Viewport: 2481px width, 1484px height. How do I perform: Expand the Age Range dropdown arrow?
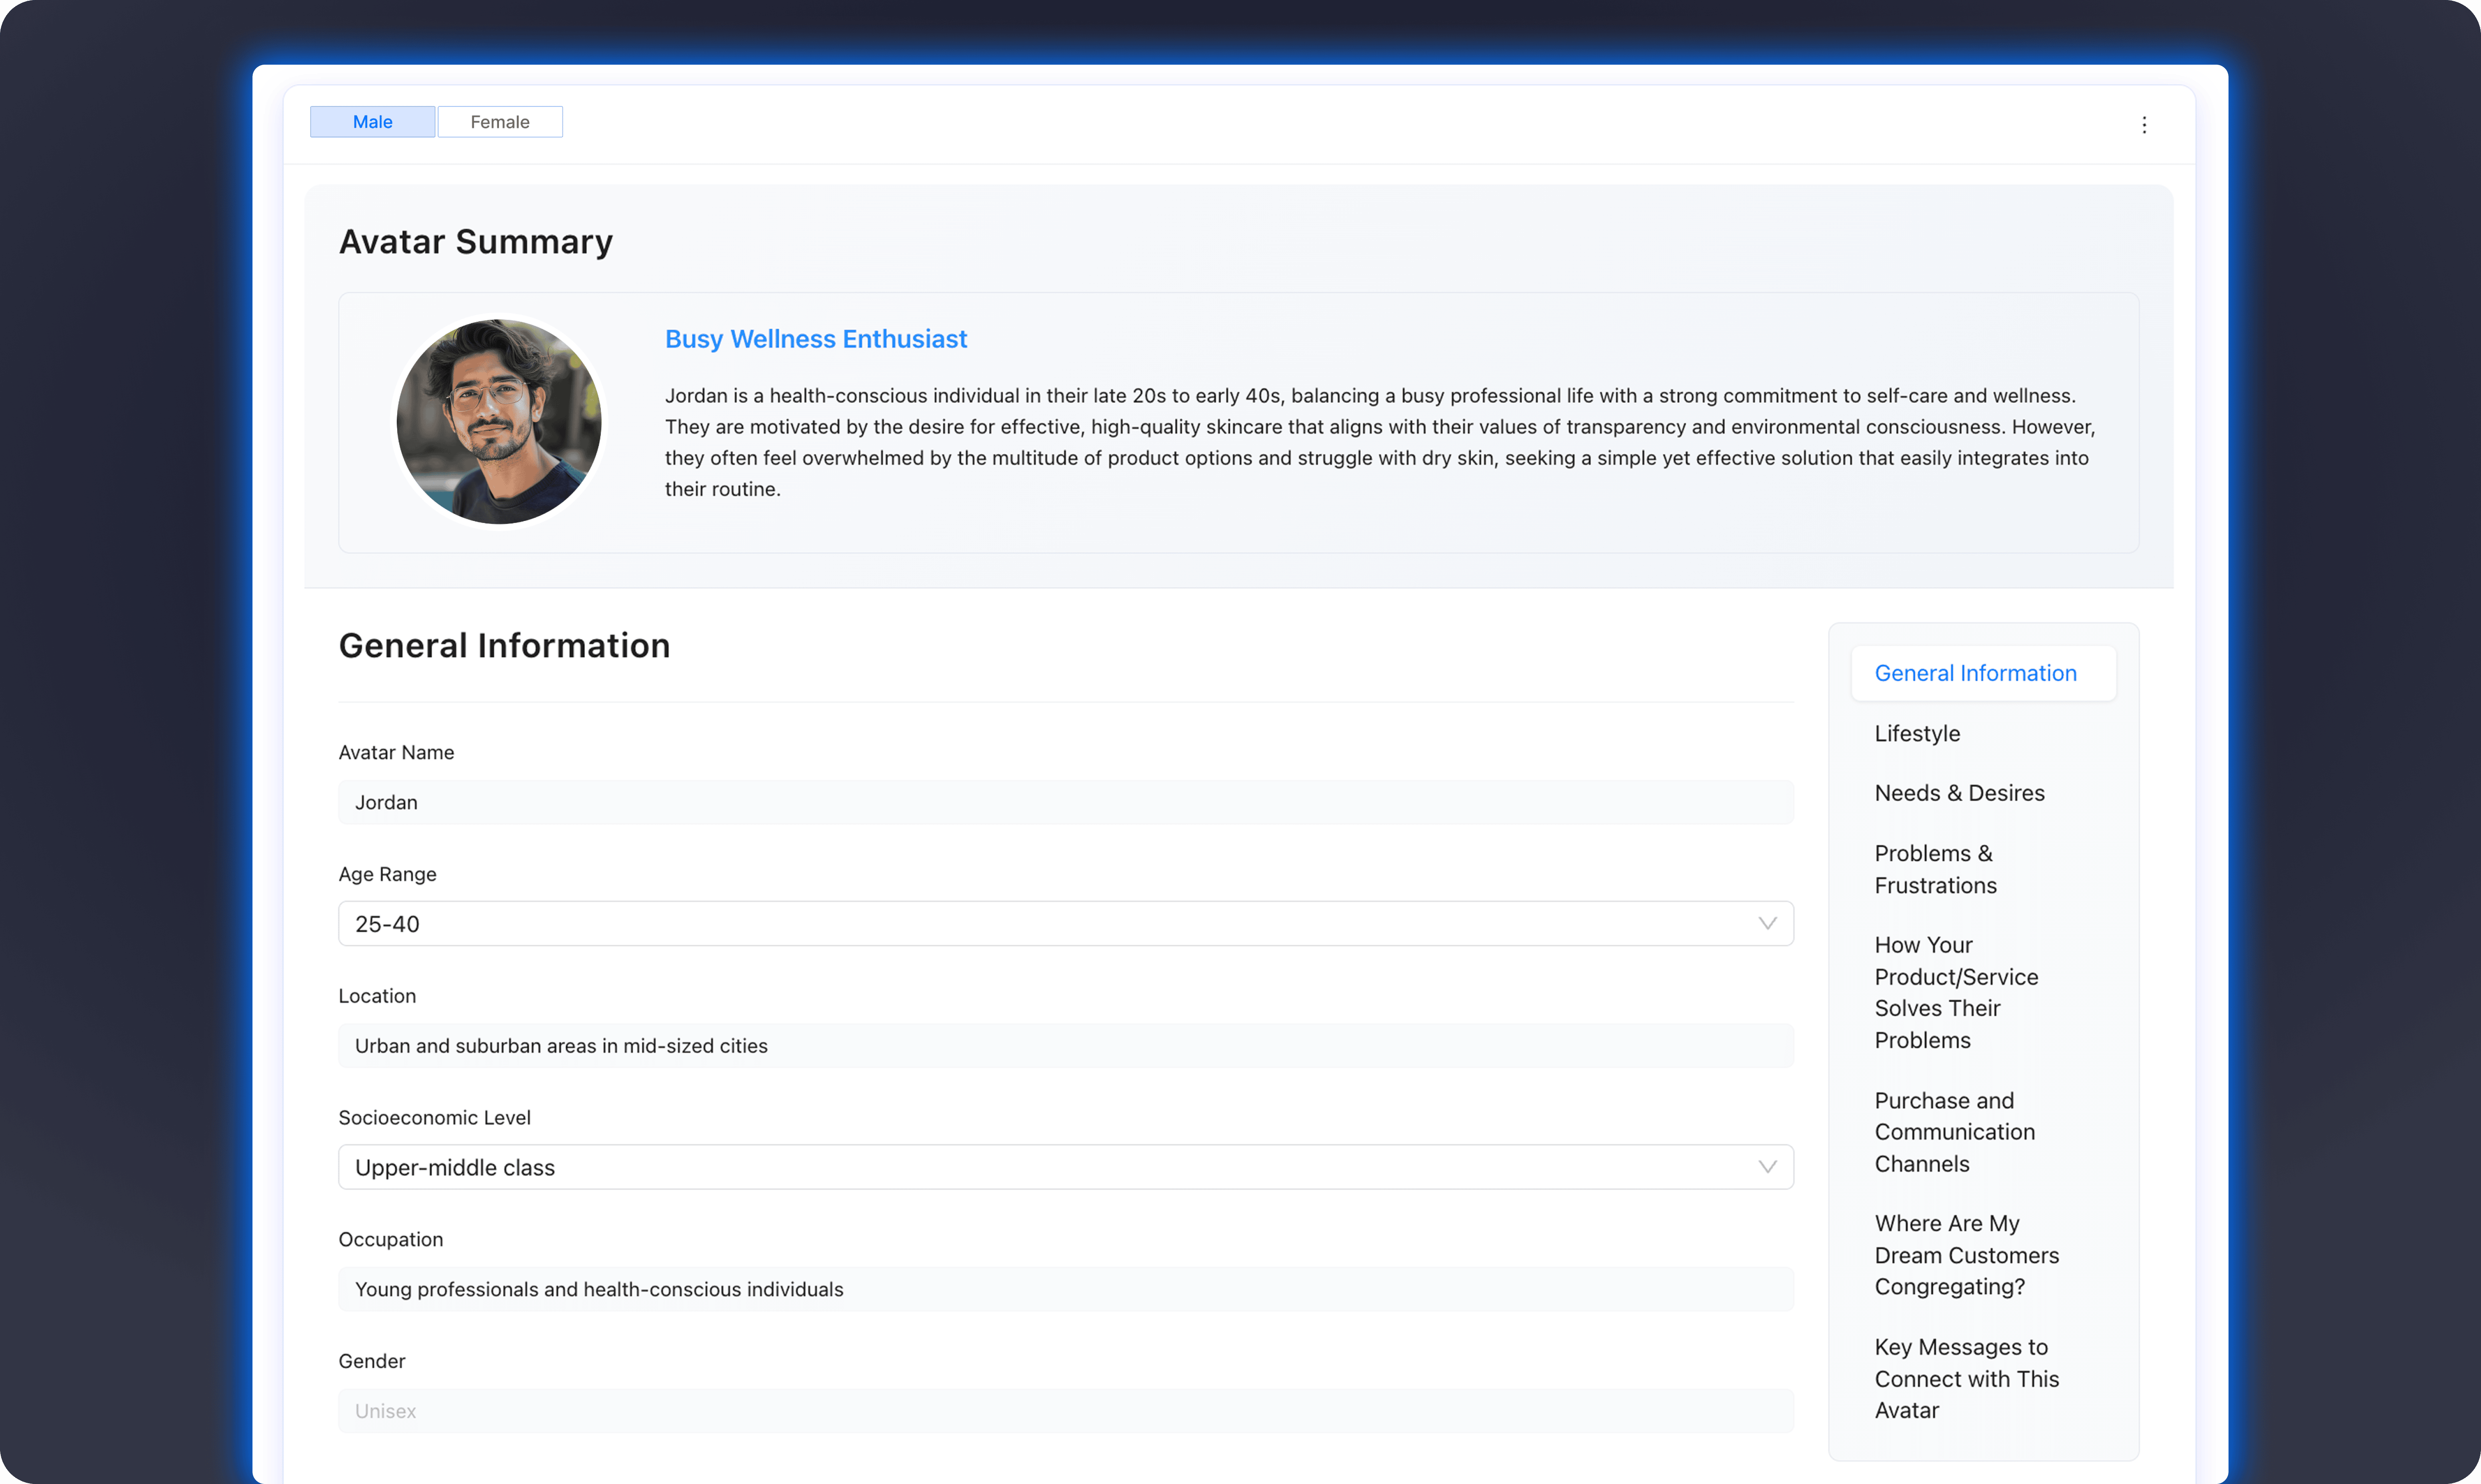point(1766,923)
